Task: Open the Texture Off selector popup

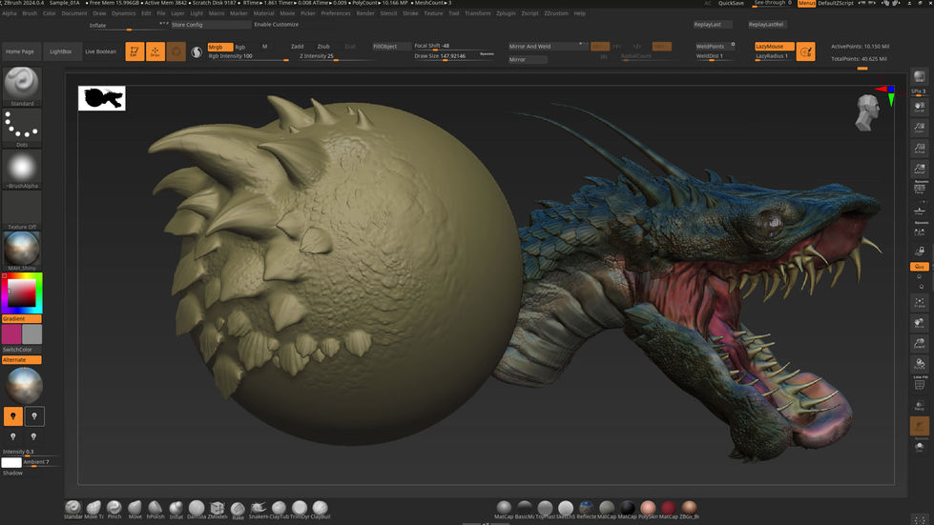Action: click(x=21, y=209)
